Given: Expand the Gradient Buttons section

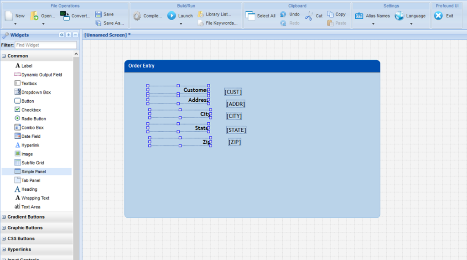Looking at the screenshot, I should click(4, 217).
